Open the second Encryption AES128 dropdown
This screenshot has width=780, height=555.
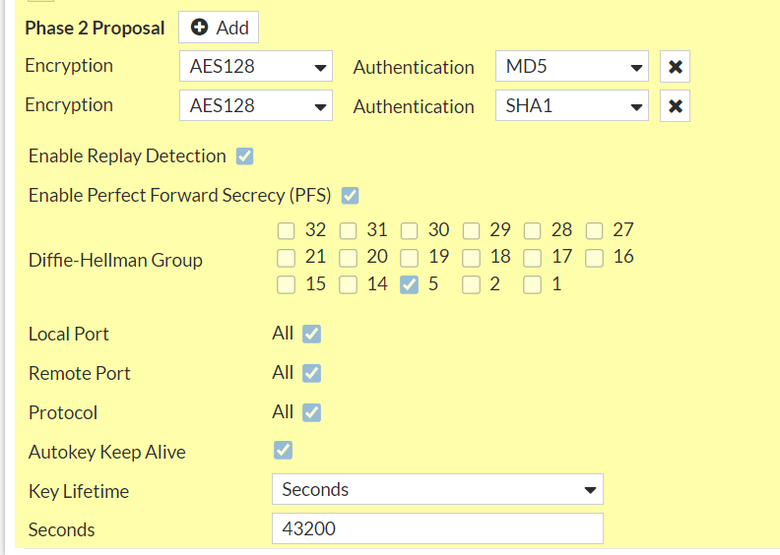[256, 106]
